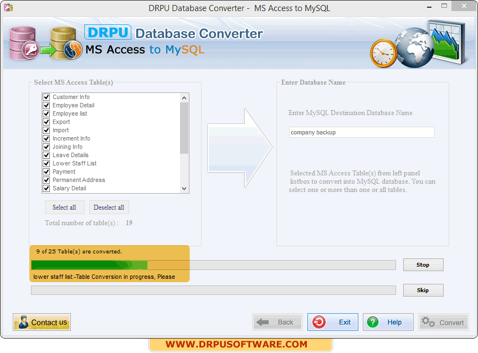Click the MySQL destination database name field
This screenshot has height=353, width=478.
tap(362, 132)
